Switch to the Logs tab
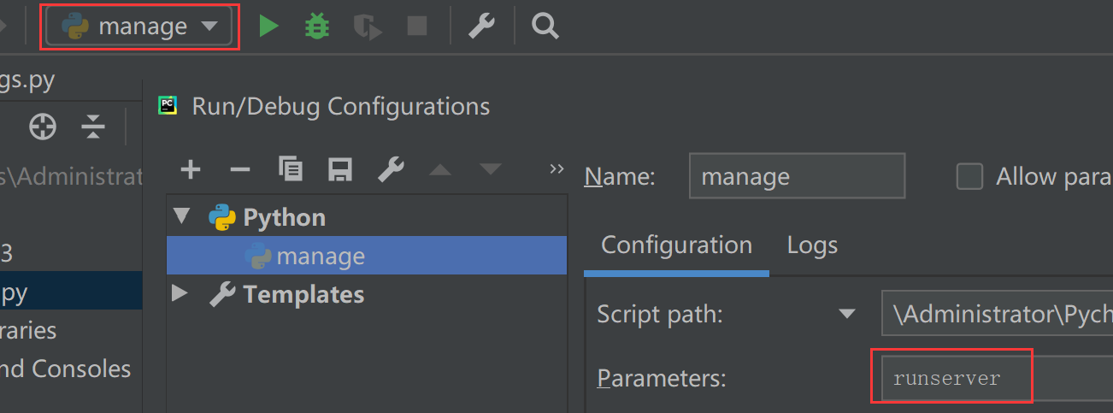 point(812,245)
